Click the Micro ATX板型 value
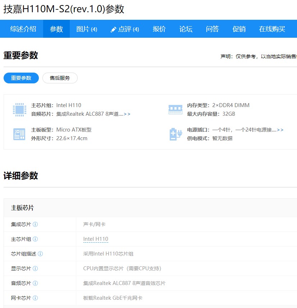 tap(74, 130)
